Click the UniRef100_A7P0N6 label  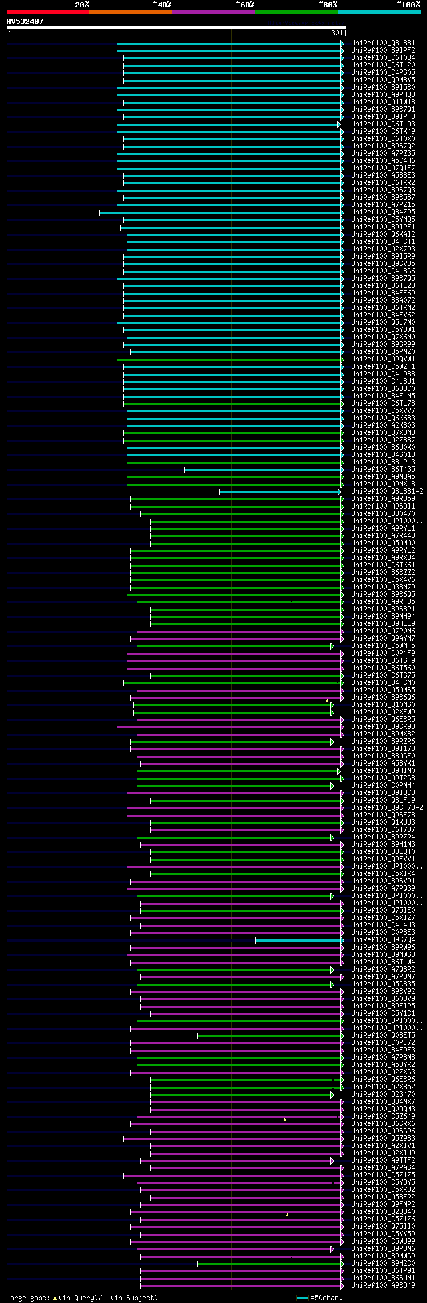click(383, 631)
